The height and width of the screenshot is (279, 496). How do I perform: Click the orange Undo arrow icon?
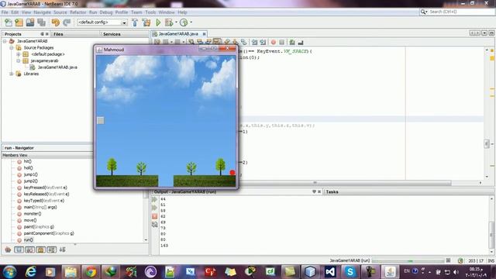click(55, 22)
